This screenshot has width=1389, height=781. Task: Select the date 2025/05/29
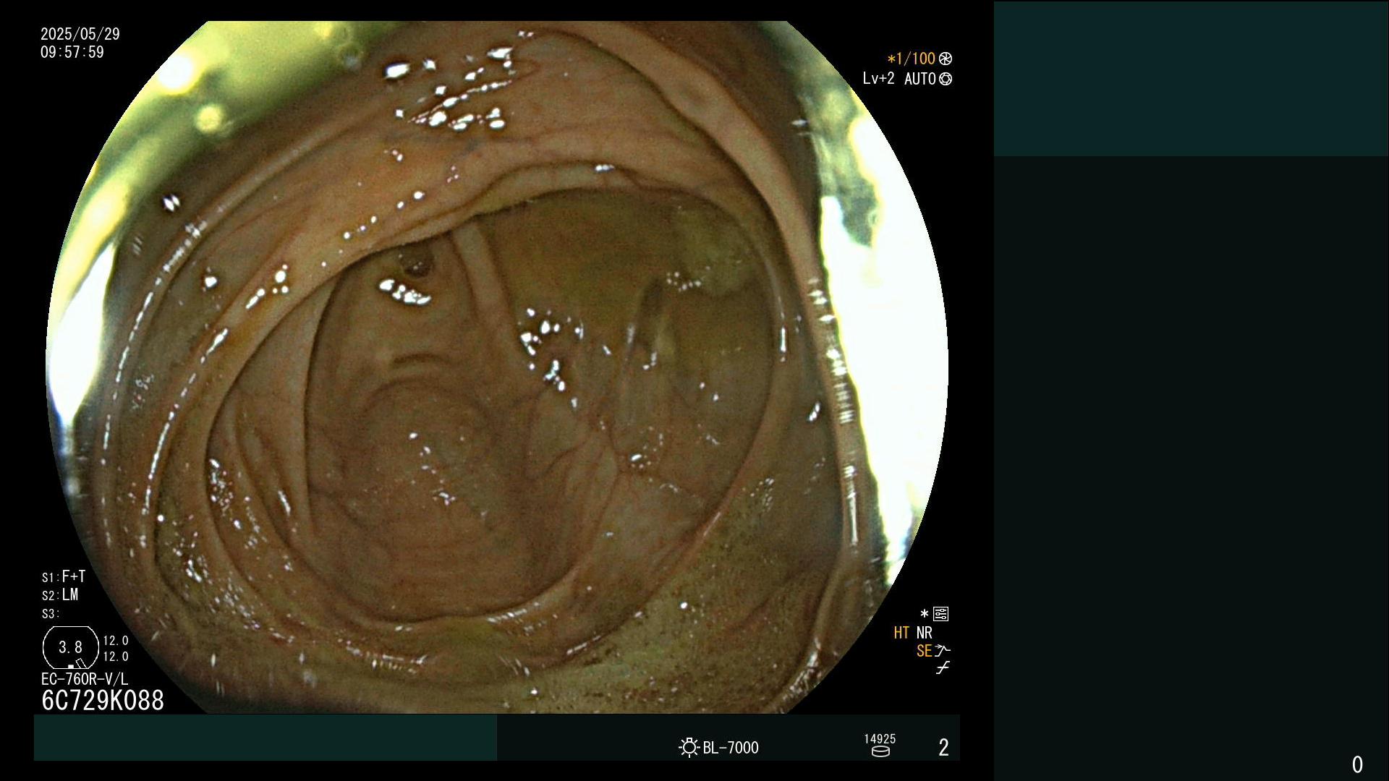(x=80, y=34)
